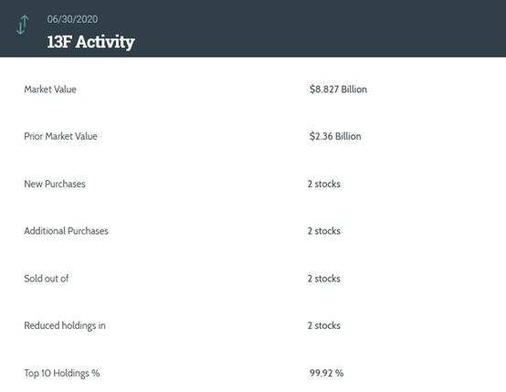This screenshot has height=392, width=506.
Task: Open New Purchases 2 stocks value
Action: point(324,184)
